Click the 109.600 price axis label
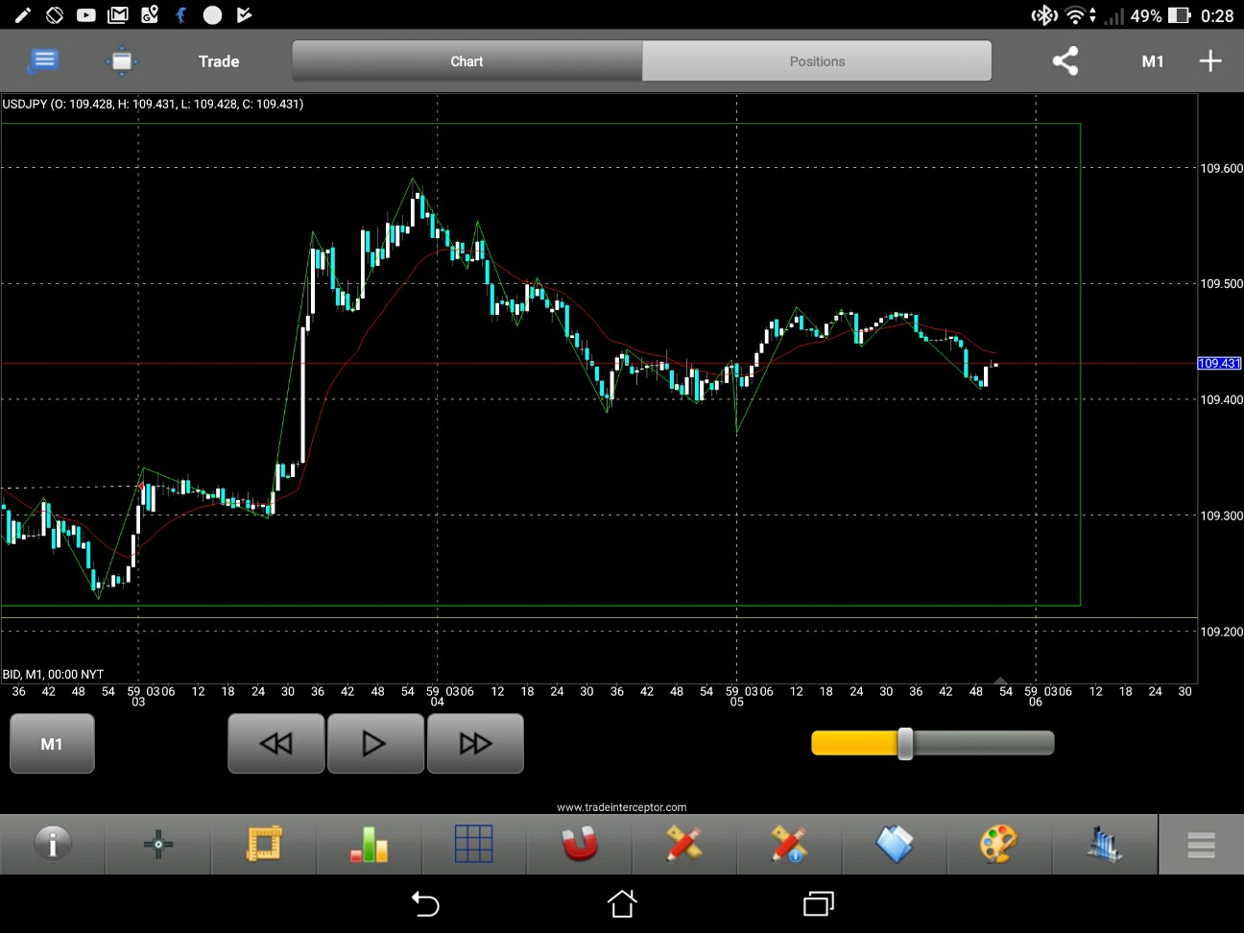 1221,168
